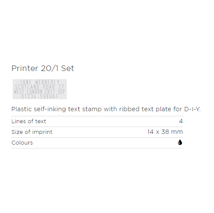Click the Lines of text label
The height and width of the screenshot is (213, 214).
pos(29,121)
